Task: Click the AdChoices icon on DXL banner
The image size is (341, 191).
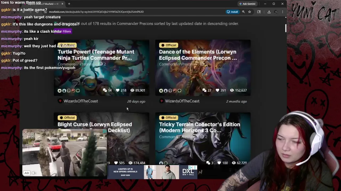Action: (x=190, y=167)
